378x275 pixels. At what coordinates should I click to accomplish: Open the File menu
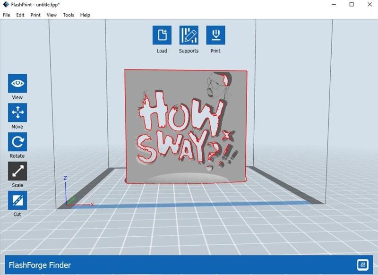[x=7, y=15]
